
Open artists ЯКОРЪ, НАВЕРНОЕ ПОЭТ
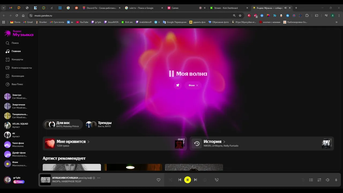67,181
